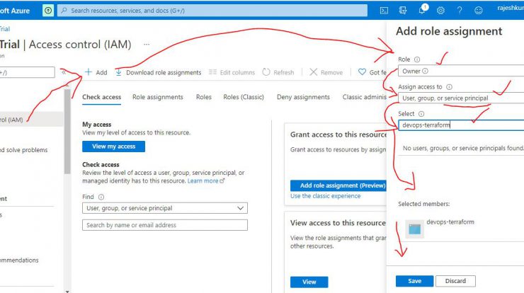
Task: Switch to the Classic administrators tab
Action: point(364,97)
